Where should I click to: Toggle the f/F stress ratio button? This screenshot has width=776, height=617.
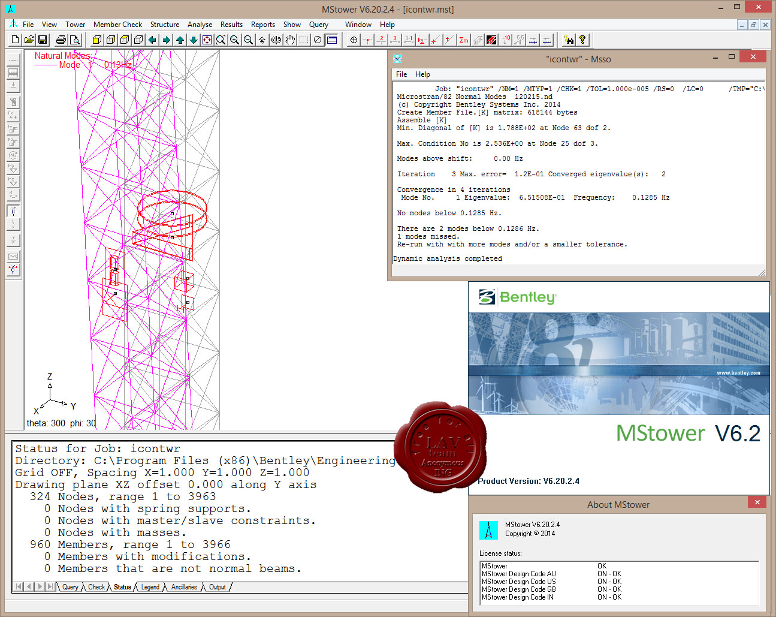coord(13,240)
